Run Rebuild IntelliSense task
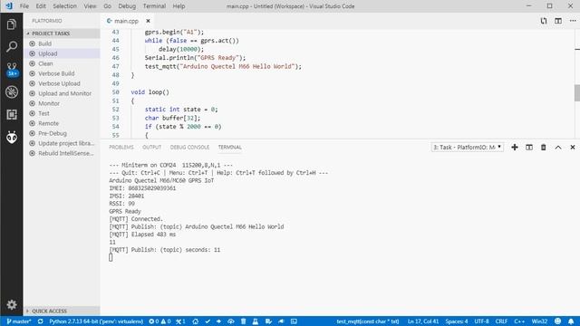 63,153
